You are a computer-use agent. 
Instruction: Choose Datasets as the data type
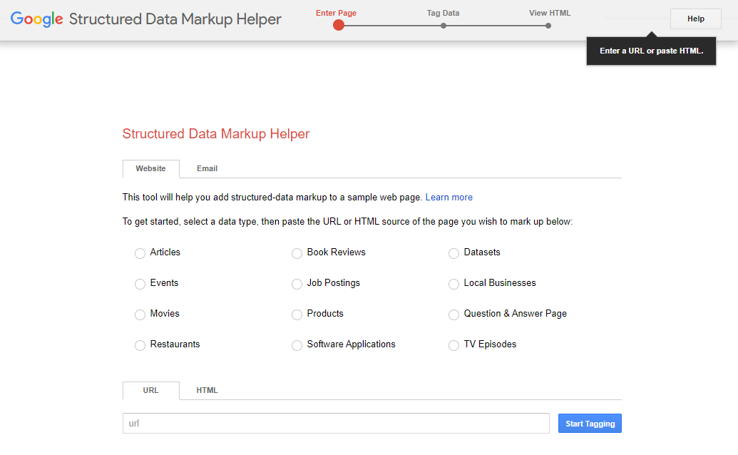[x=453, y=252]
